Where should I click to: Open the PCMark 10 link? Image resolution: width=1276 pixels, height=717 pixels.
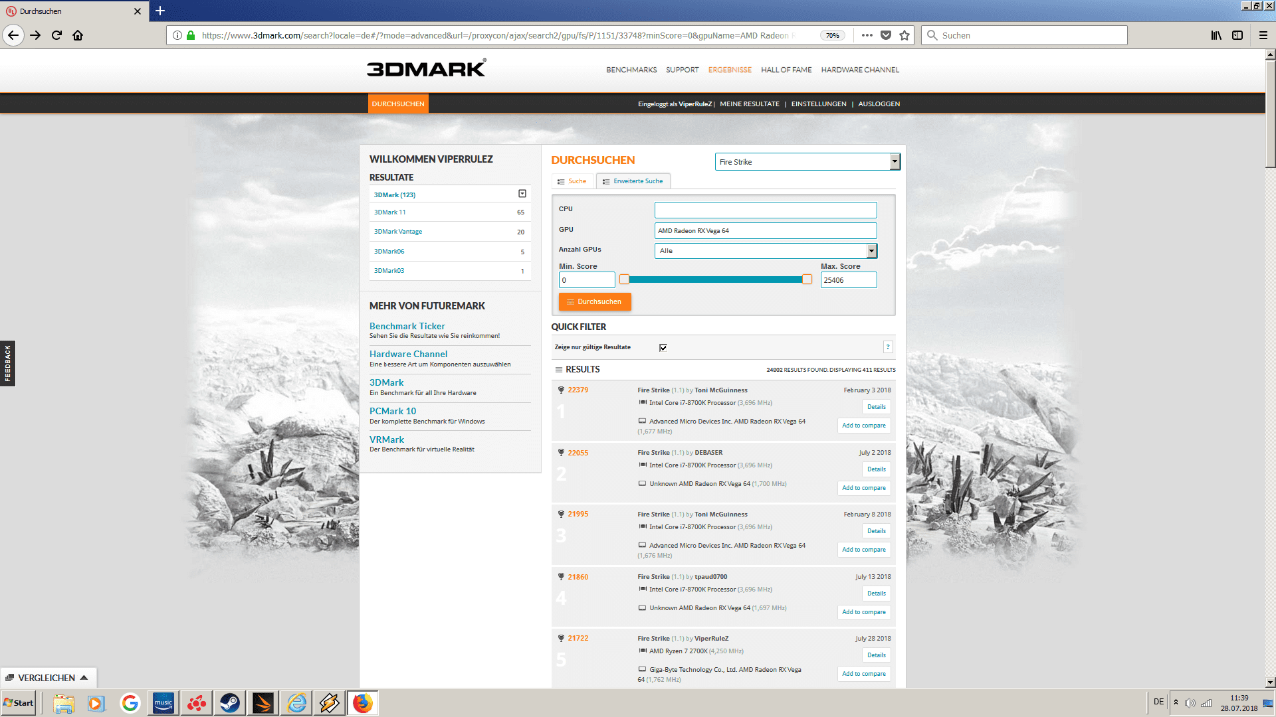click(x=393, y=411)
